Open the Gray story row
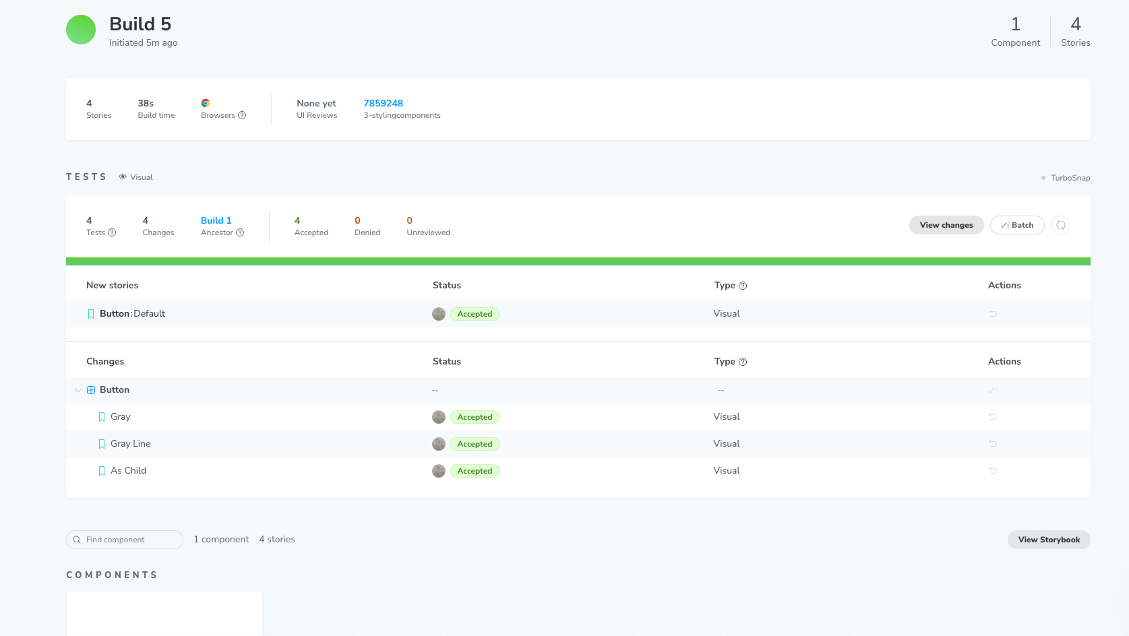This screenshot has width=1129, height=636. click(x=578, y=417)
